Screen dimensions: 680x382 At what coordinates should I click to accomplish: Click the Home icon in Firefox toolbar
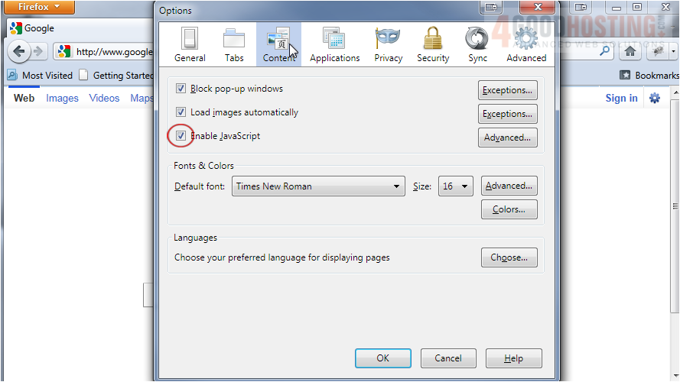coord(630,51)
